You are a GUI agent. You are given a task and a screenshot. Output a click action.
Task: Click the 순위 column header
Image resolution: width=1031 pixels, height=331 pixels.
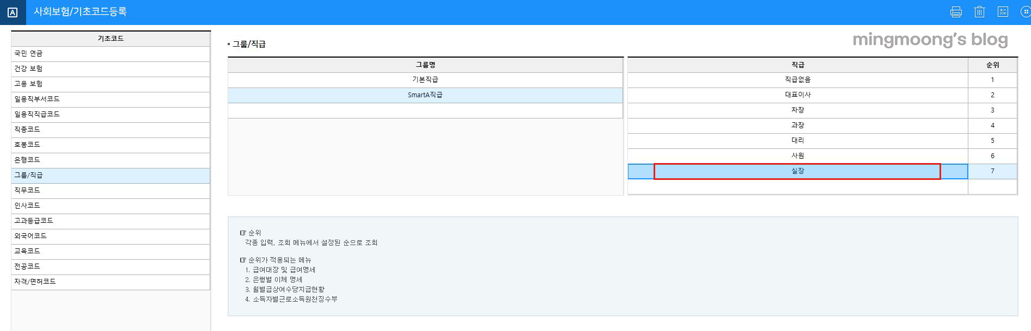click(992, 65)
